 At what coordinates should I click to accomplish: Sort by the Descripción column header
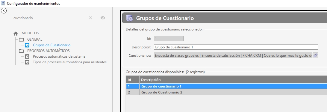click(x=233, y=80)
